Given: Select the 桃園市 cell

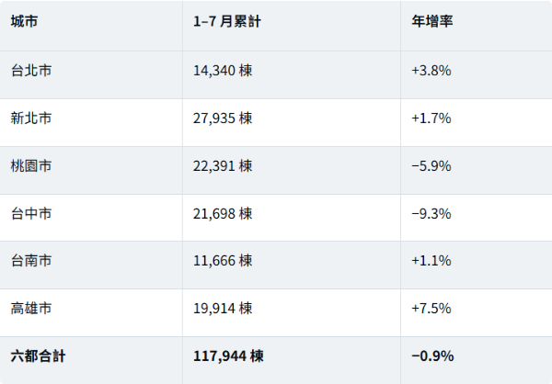Looking at the screenshot, I should 31,166.
